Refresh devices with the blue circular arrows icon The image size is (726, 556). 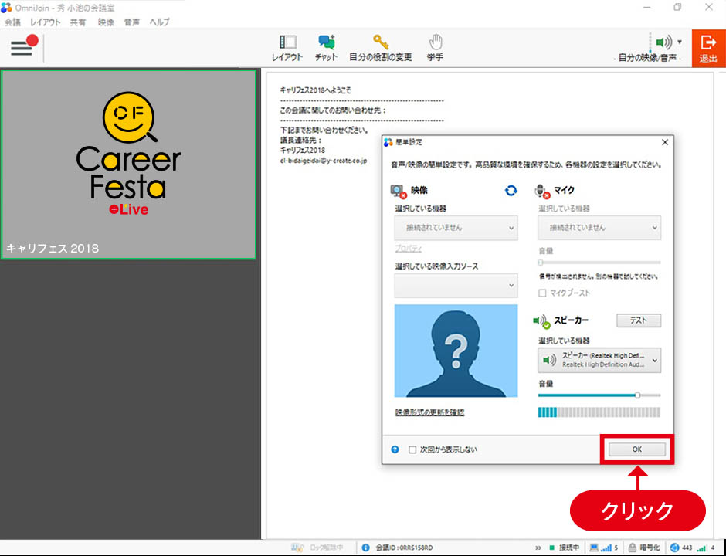click(511, 190)
